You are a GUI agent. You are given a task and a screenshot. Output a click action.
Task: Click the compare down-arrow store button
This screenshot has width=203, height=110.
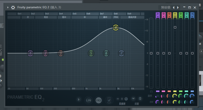coord(133,99)
